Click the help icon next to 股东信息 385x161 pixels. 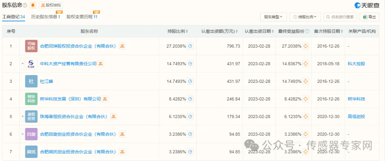click(x=25, y=5)
